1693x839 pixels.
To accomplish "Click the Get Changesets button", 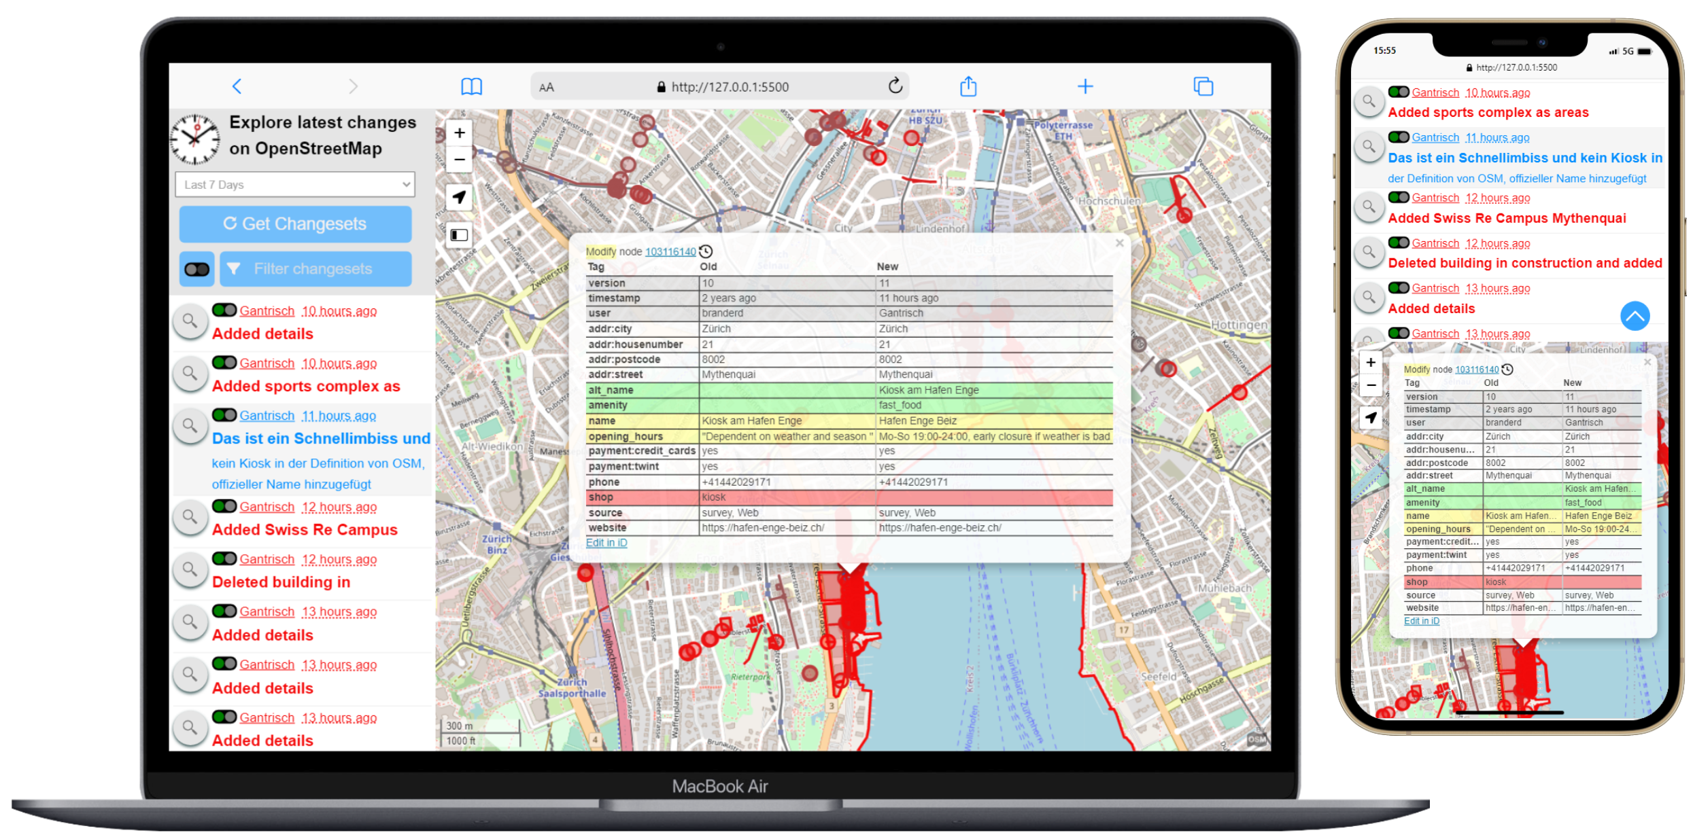I will (x=295, y=224).
